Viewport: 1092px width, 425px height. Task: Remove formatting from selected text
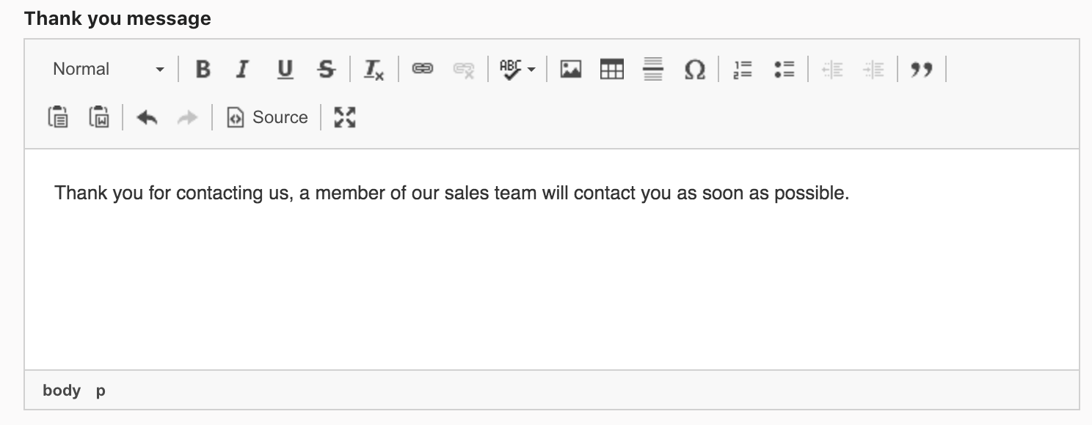point(374,70)
